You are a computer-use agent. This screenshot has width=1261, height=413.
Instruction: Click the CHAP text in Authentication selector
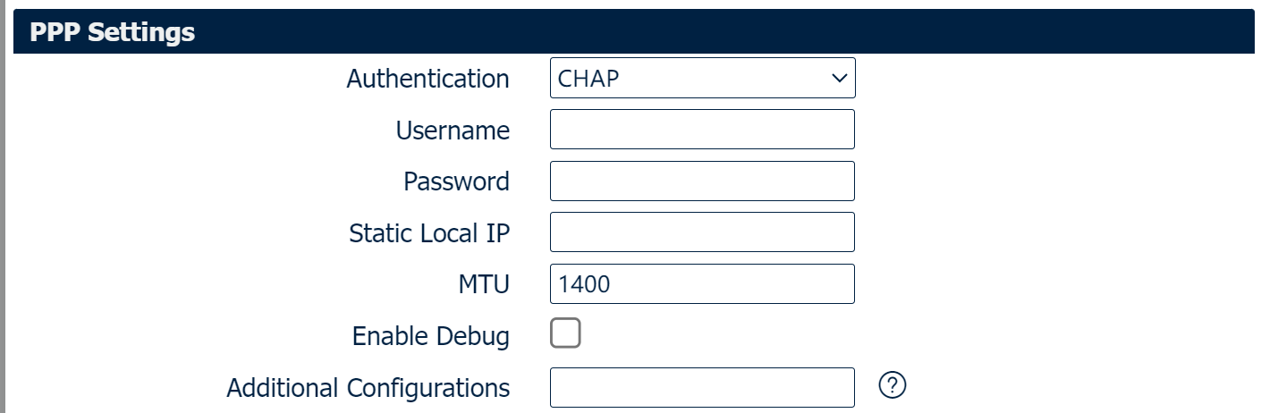click(588, 79)
